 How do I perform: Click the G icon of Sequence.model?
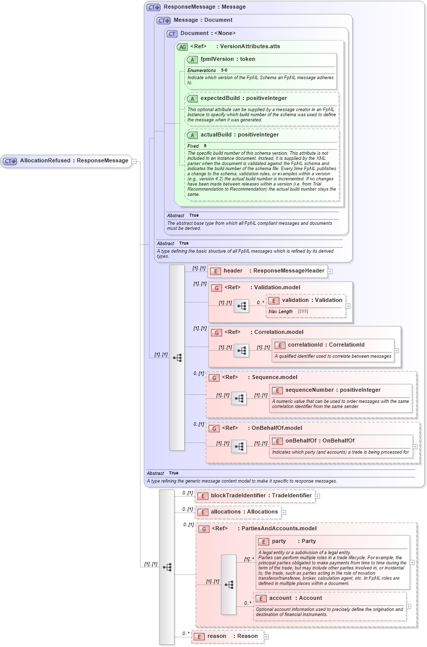[214, 378]
